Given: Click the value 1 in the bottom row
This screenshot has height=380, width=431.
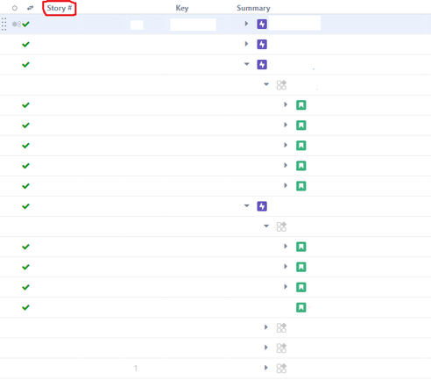Looking at the screenshot, I should coord(136,368).
